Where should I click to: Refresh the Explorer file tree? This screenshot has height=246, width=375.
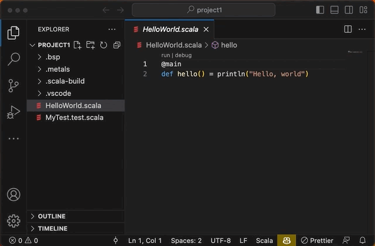tap(104, 45)
